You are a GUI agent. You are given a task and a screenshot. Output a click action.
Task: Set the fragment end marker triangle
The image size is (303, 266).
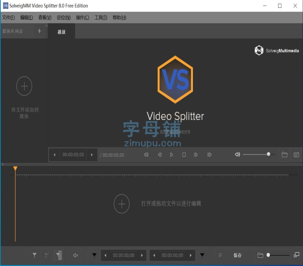coord(202,256)
